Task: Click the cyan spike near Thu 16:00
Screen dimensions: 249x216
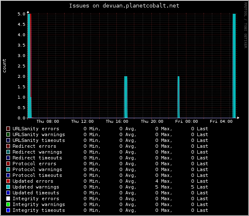Action: point(126,97)
